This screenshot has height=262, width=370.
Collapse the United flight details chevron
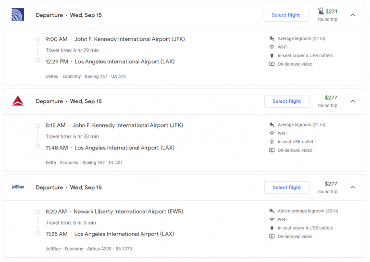(353, 15)
